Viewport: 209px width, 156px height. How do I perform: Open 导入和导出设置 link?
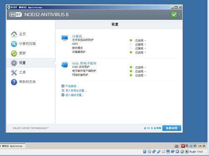click(x=76, y=91)
